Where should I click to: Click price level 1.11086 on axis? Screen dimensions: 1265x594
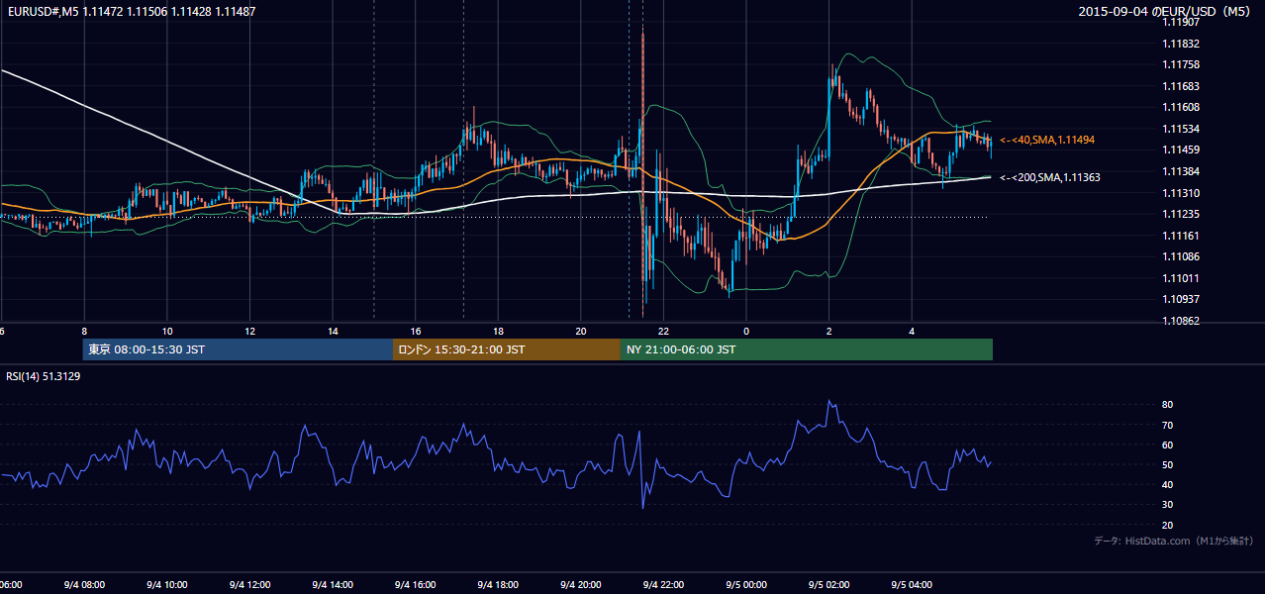[1182, 256]
